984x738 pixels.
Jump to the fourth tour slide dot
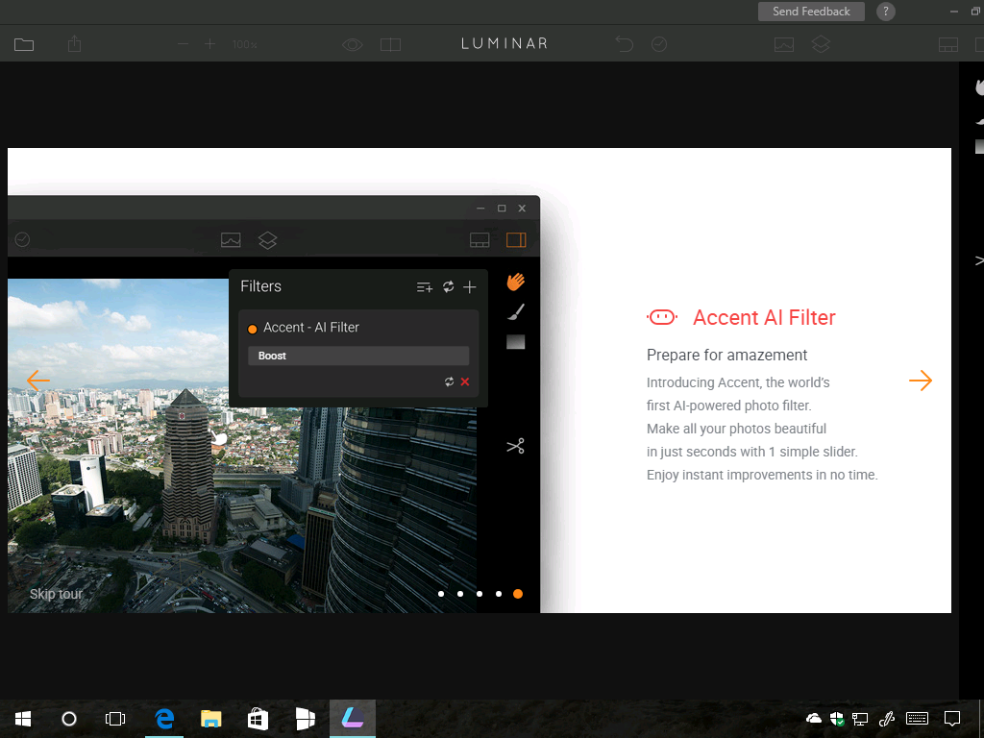tap(499, 594)
